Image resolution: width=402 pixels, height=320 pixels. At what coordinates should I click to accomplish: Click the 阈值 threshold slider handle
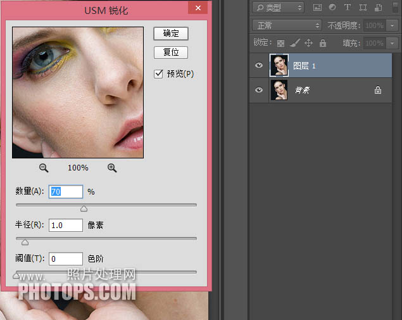pos(16,276)
